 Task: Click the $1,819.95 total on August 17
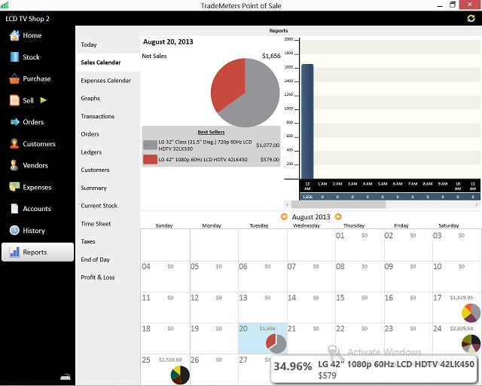click(462, 298)
